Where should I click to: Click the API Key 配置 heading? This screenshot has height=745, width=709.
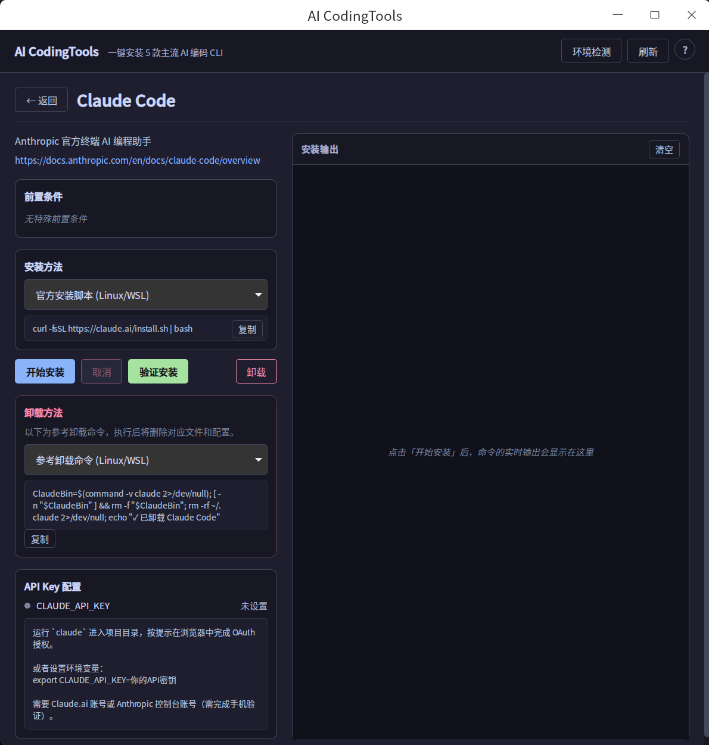(52, 587)
